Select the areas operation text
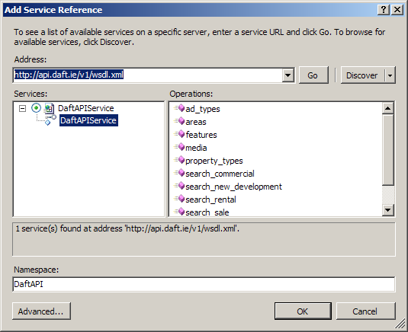This screenshot has width=408, height=332. pos(196,122)
